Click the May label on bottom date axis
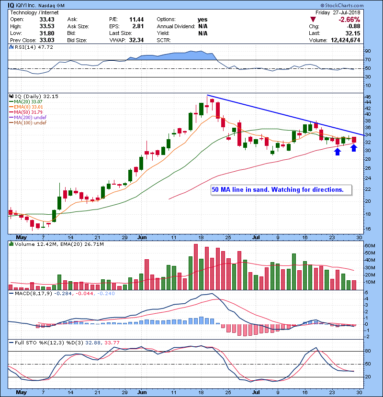 [x=21, y=392]
